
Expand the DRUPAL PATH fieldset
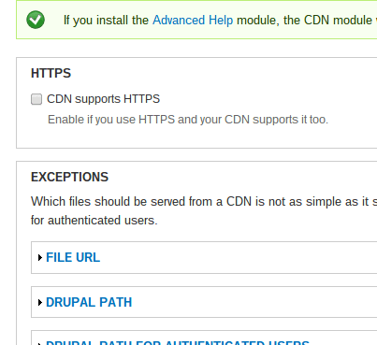coord(89,302)
